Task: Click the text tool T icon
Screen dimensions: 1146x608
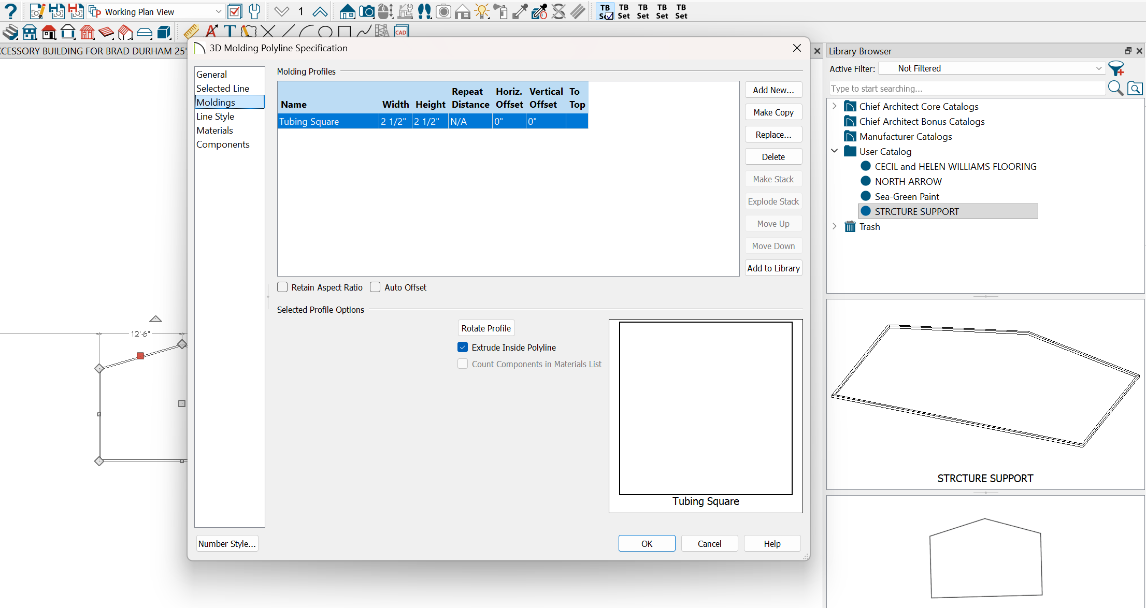Action: coord(230,32)
